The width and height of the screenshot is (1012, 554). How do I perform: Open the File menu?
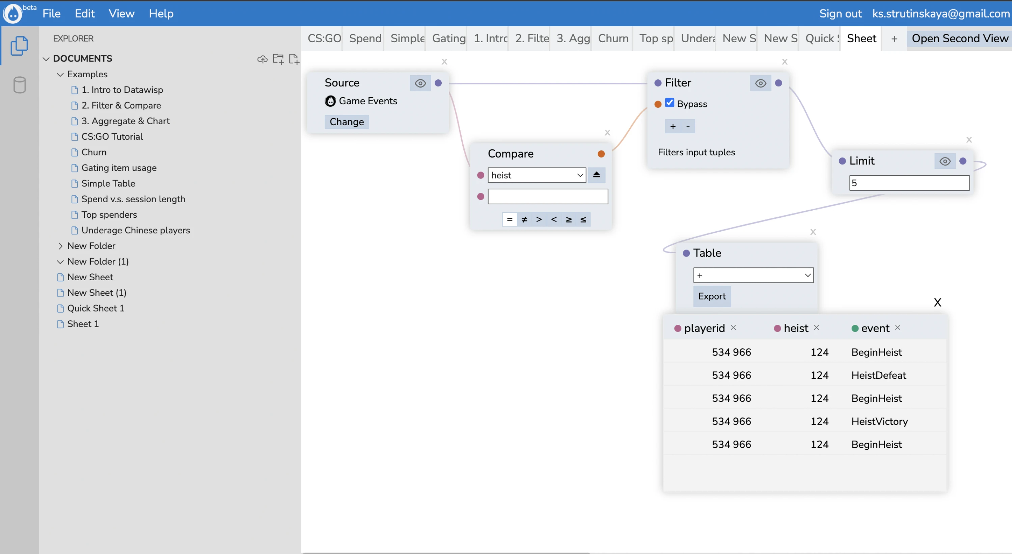click(x=52, y=14)
